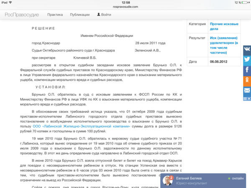Share page via email envelope icon

pyautogui.click(x=247, y=91)
